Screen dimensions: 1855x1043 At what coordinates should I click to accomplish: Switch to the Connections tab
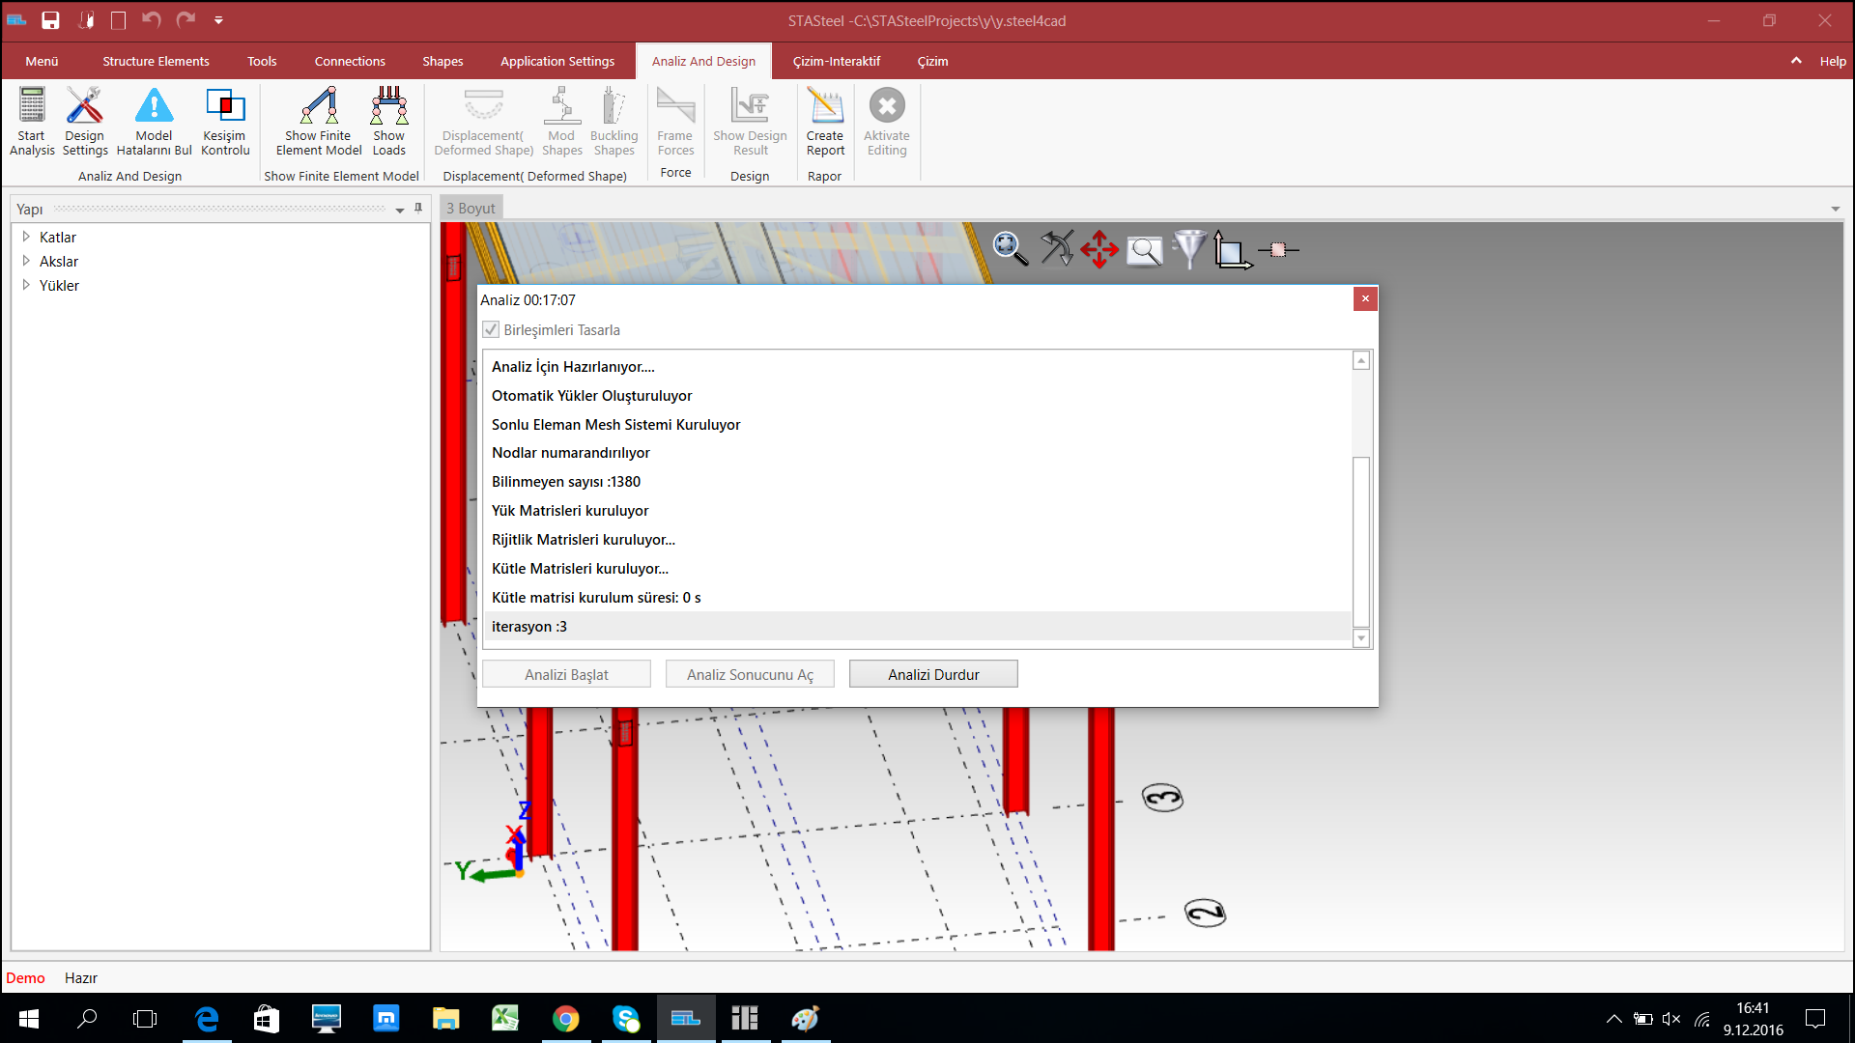pos(350,61)
